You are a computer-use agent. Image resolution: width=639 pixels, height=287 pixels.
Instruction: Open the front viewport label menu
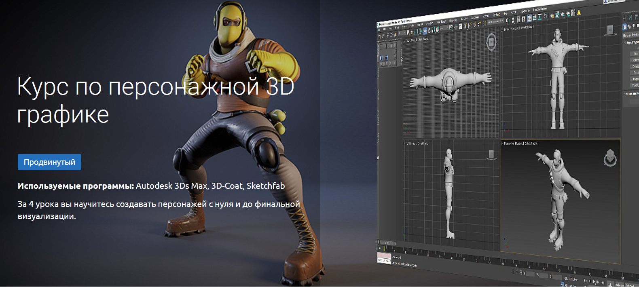point(518,28)
